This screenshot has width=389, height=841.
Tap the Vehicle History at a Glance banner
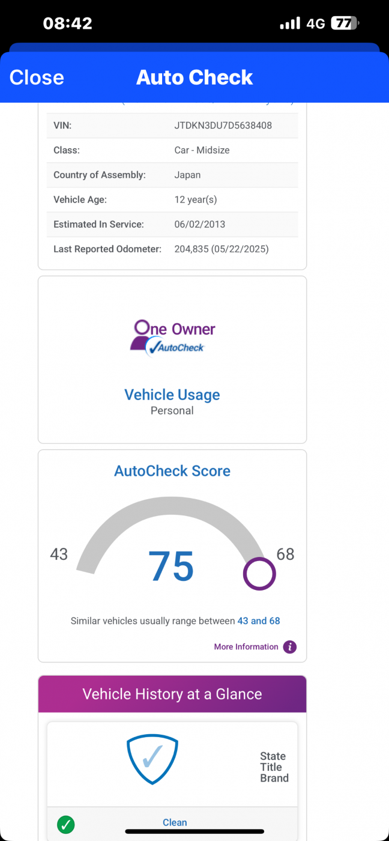(172, 694)
